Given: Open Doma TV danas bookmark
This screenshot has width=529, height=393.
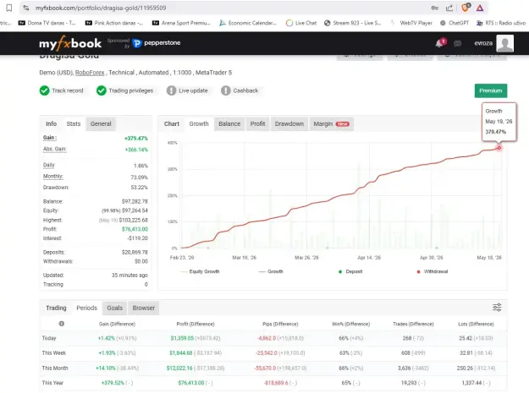Looking at the screenshot, I should (x=47, y=23).
